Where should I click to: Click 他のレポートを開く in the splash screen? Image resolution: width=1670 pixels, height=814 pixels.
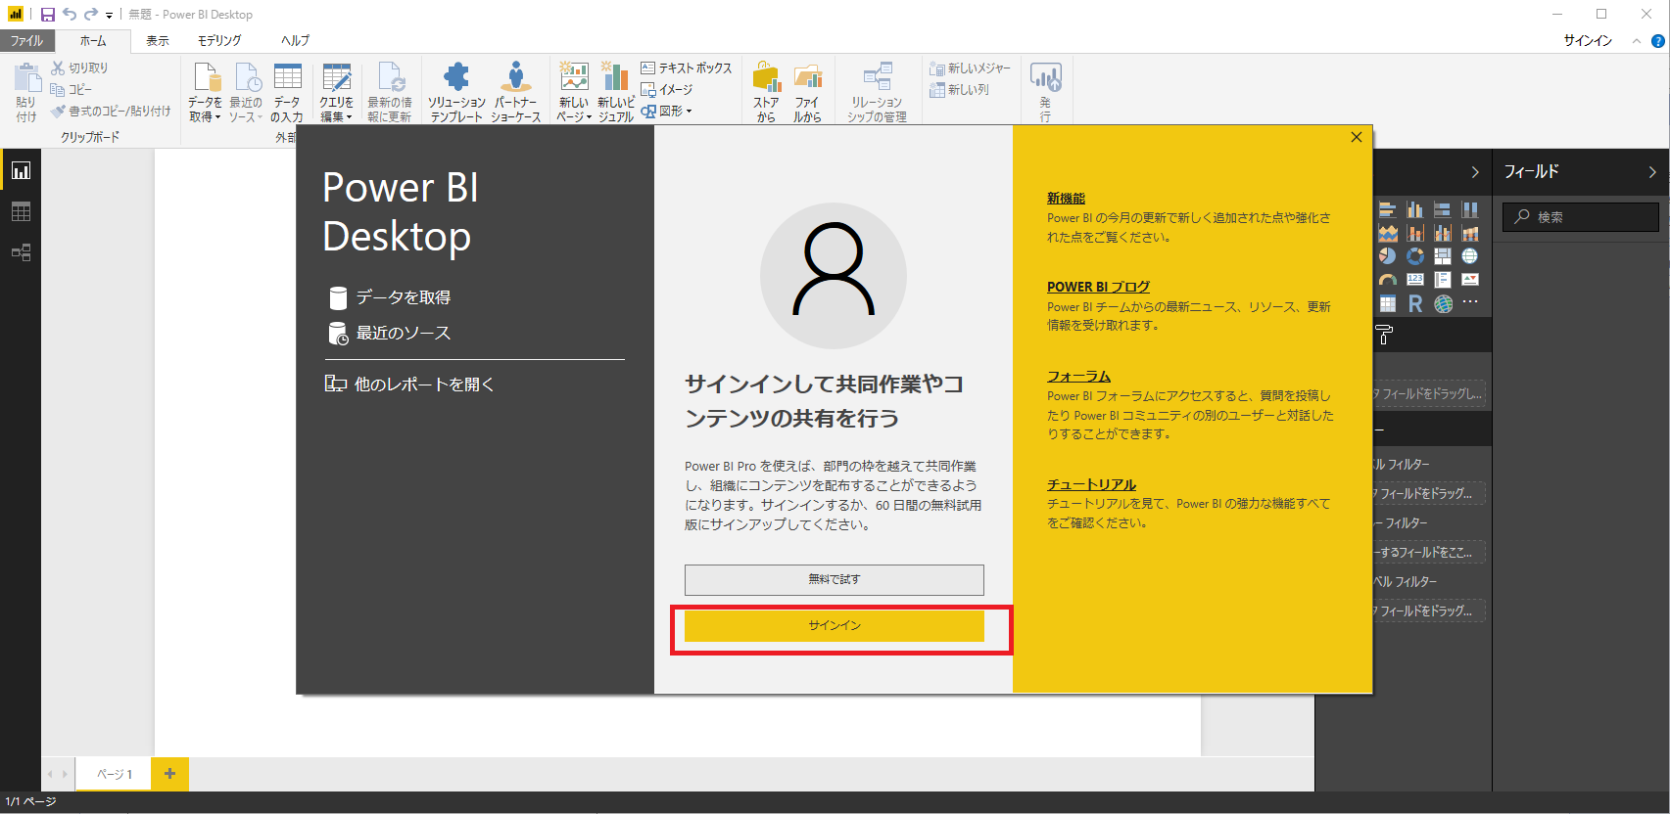point(409,384)
